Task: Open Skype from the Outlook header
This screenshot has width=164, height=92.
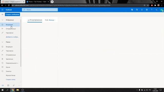Action: [x=132, y=10]
